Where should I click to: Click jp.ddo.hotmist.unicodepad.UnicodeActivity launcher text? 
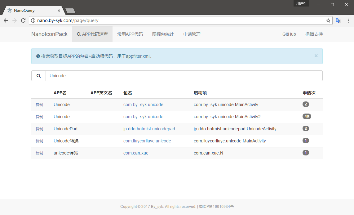click(x=235, y=129)
